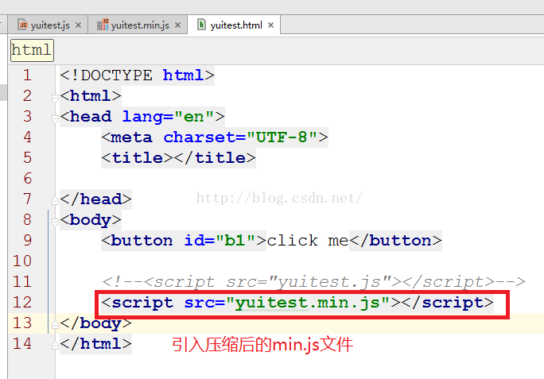Toggle the </head> fold marker on line 7

(x=55, y=200)
